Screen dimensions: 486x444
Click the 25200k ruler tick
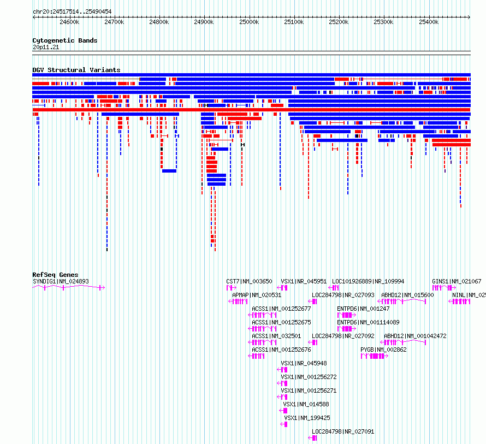(x=339, y=22)
